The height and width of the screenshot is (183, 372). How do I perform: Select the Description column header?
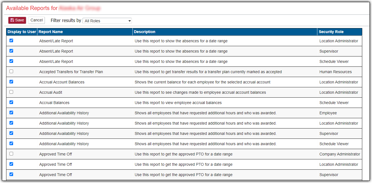(x=144, y=32)
